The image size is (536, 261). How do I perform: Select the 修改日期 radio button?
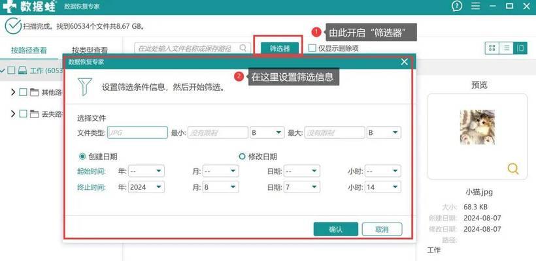coord(242,157)
